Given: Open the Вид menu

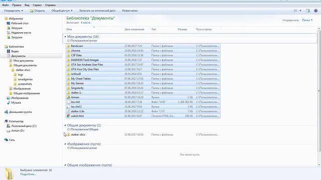Looking at the screenshot, I should click(27, 5).
